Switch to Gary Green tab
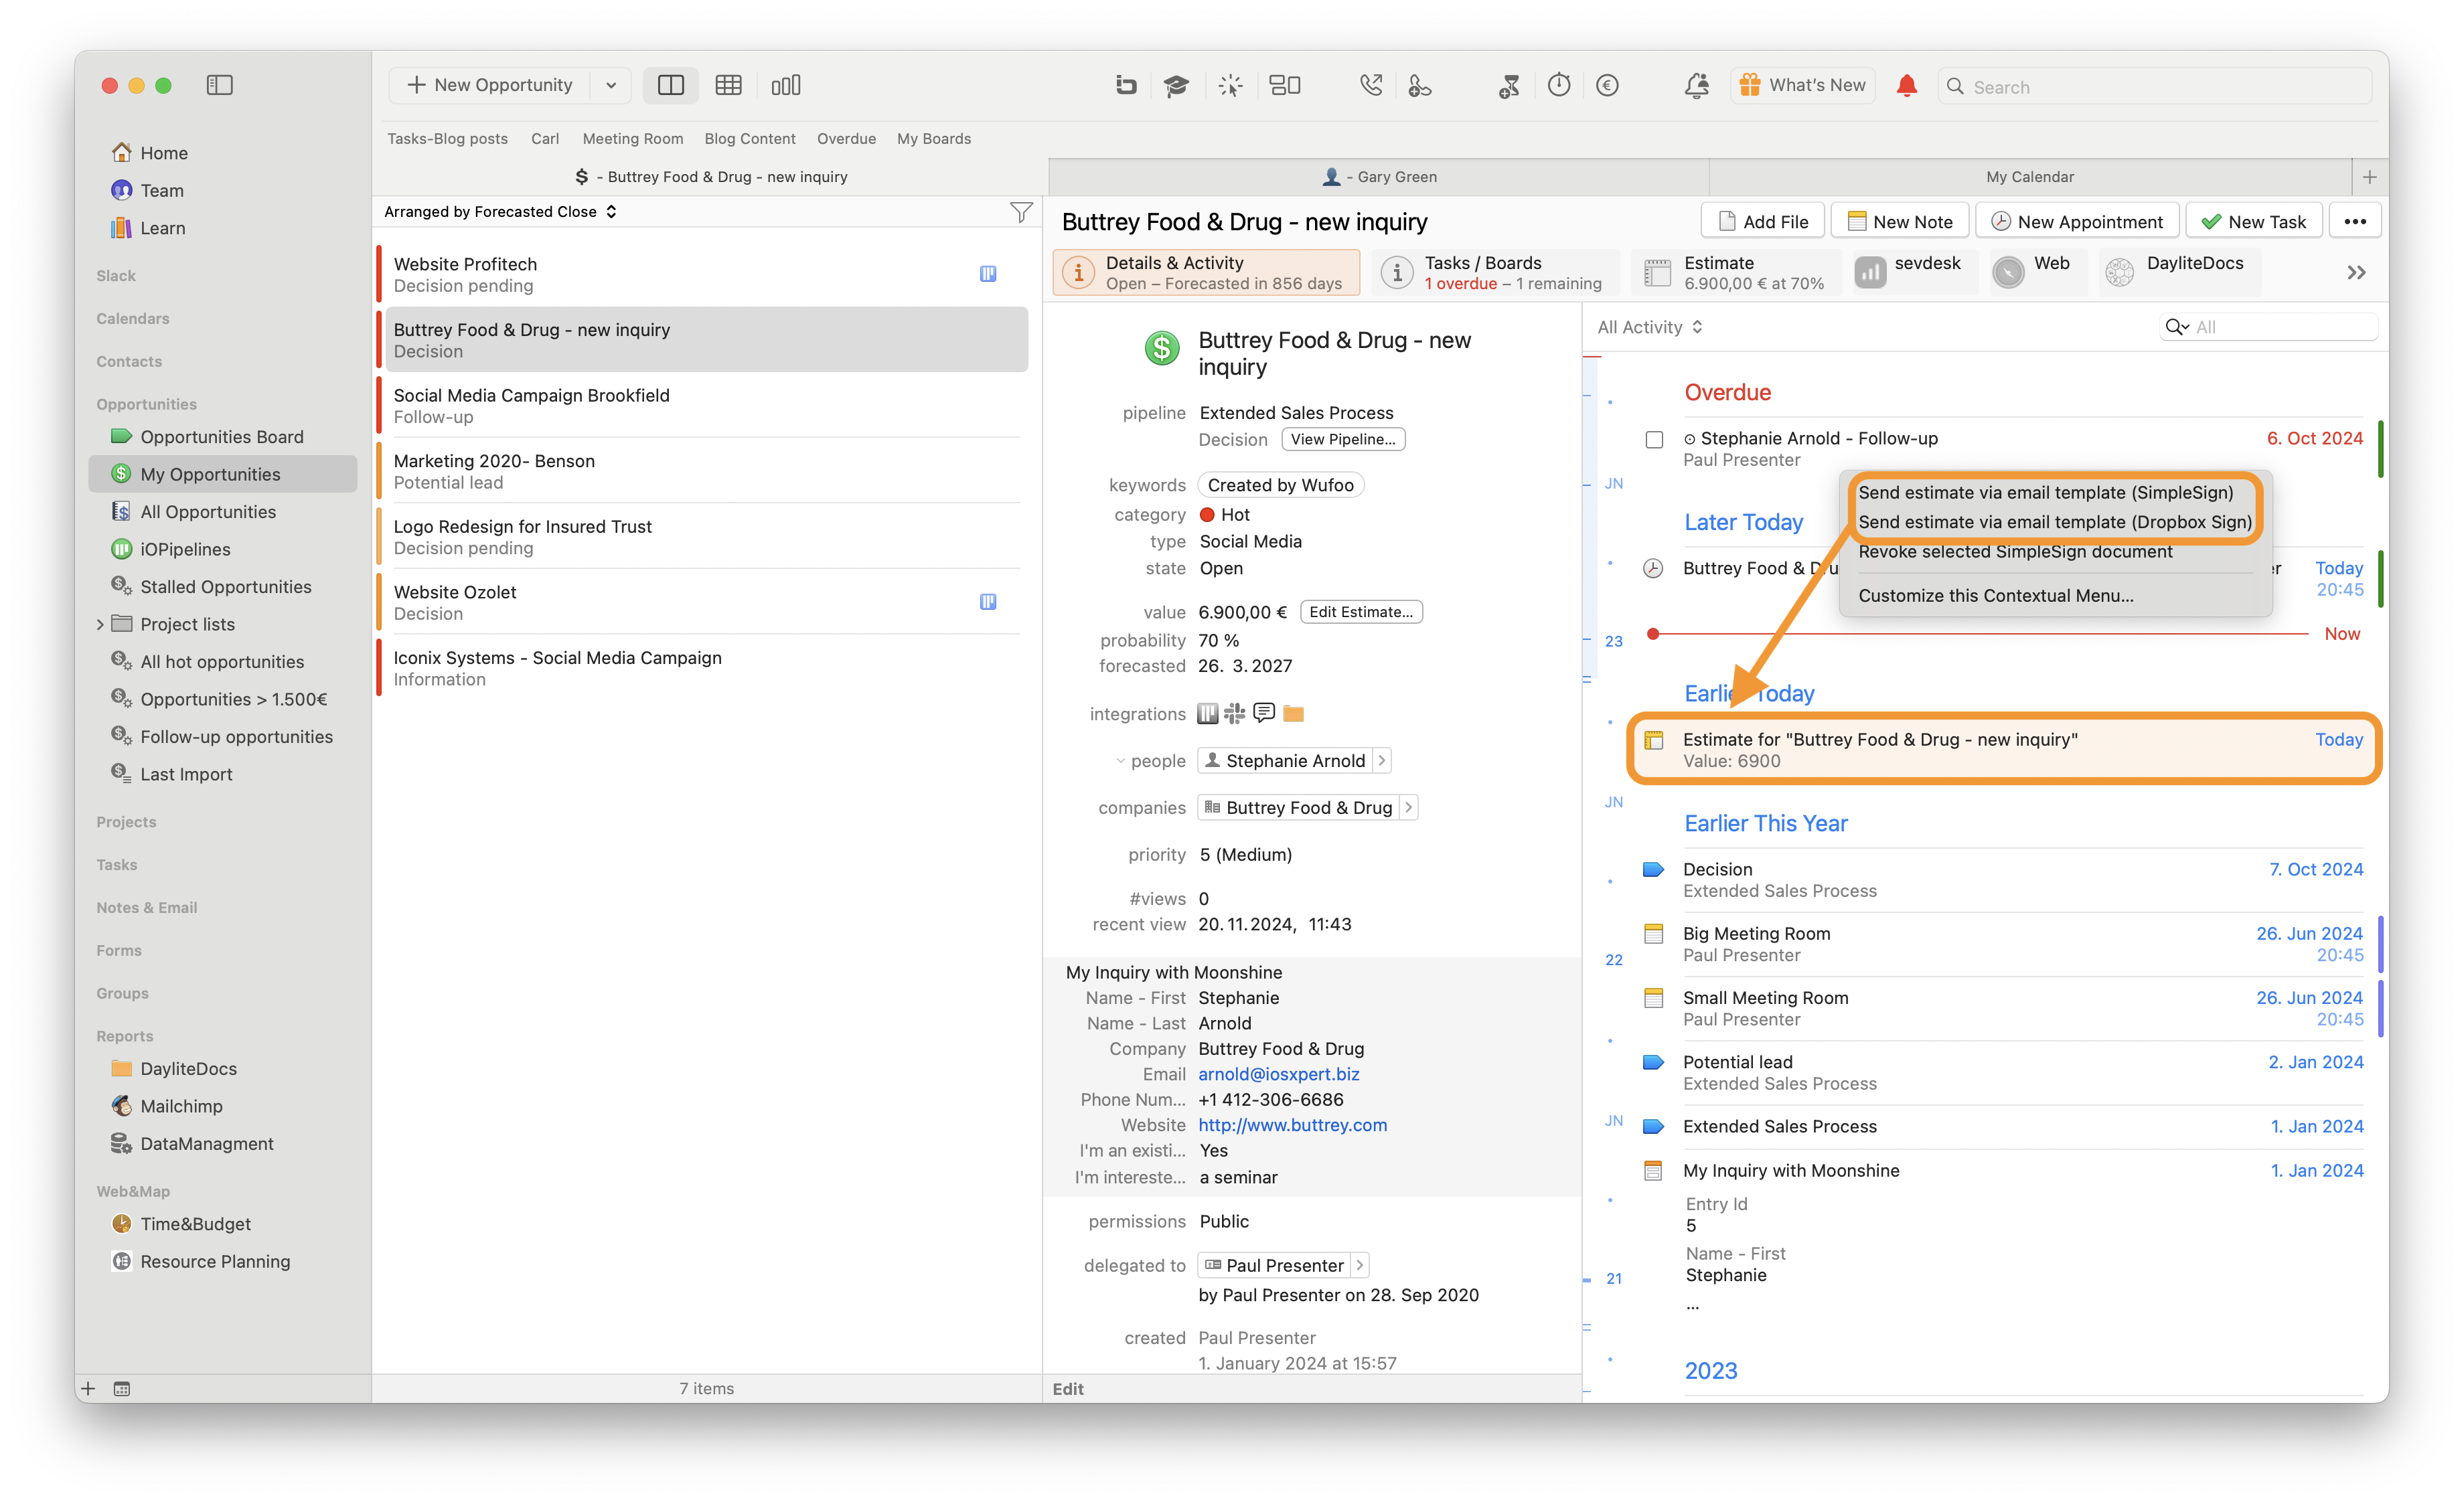Viewport: 2464px width, 1502px height. coord(1378,177)
